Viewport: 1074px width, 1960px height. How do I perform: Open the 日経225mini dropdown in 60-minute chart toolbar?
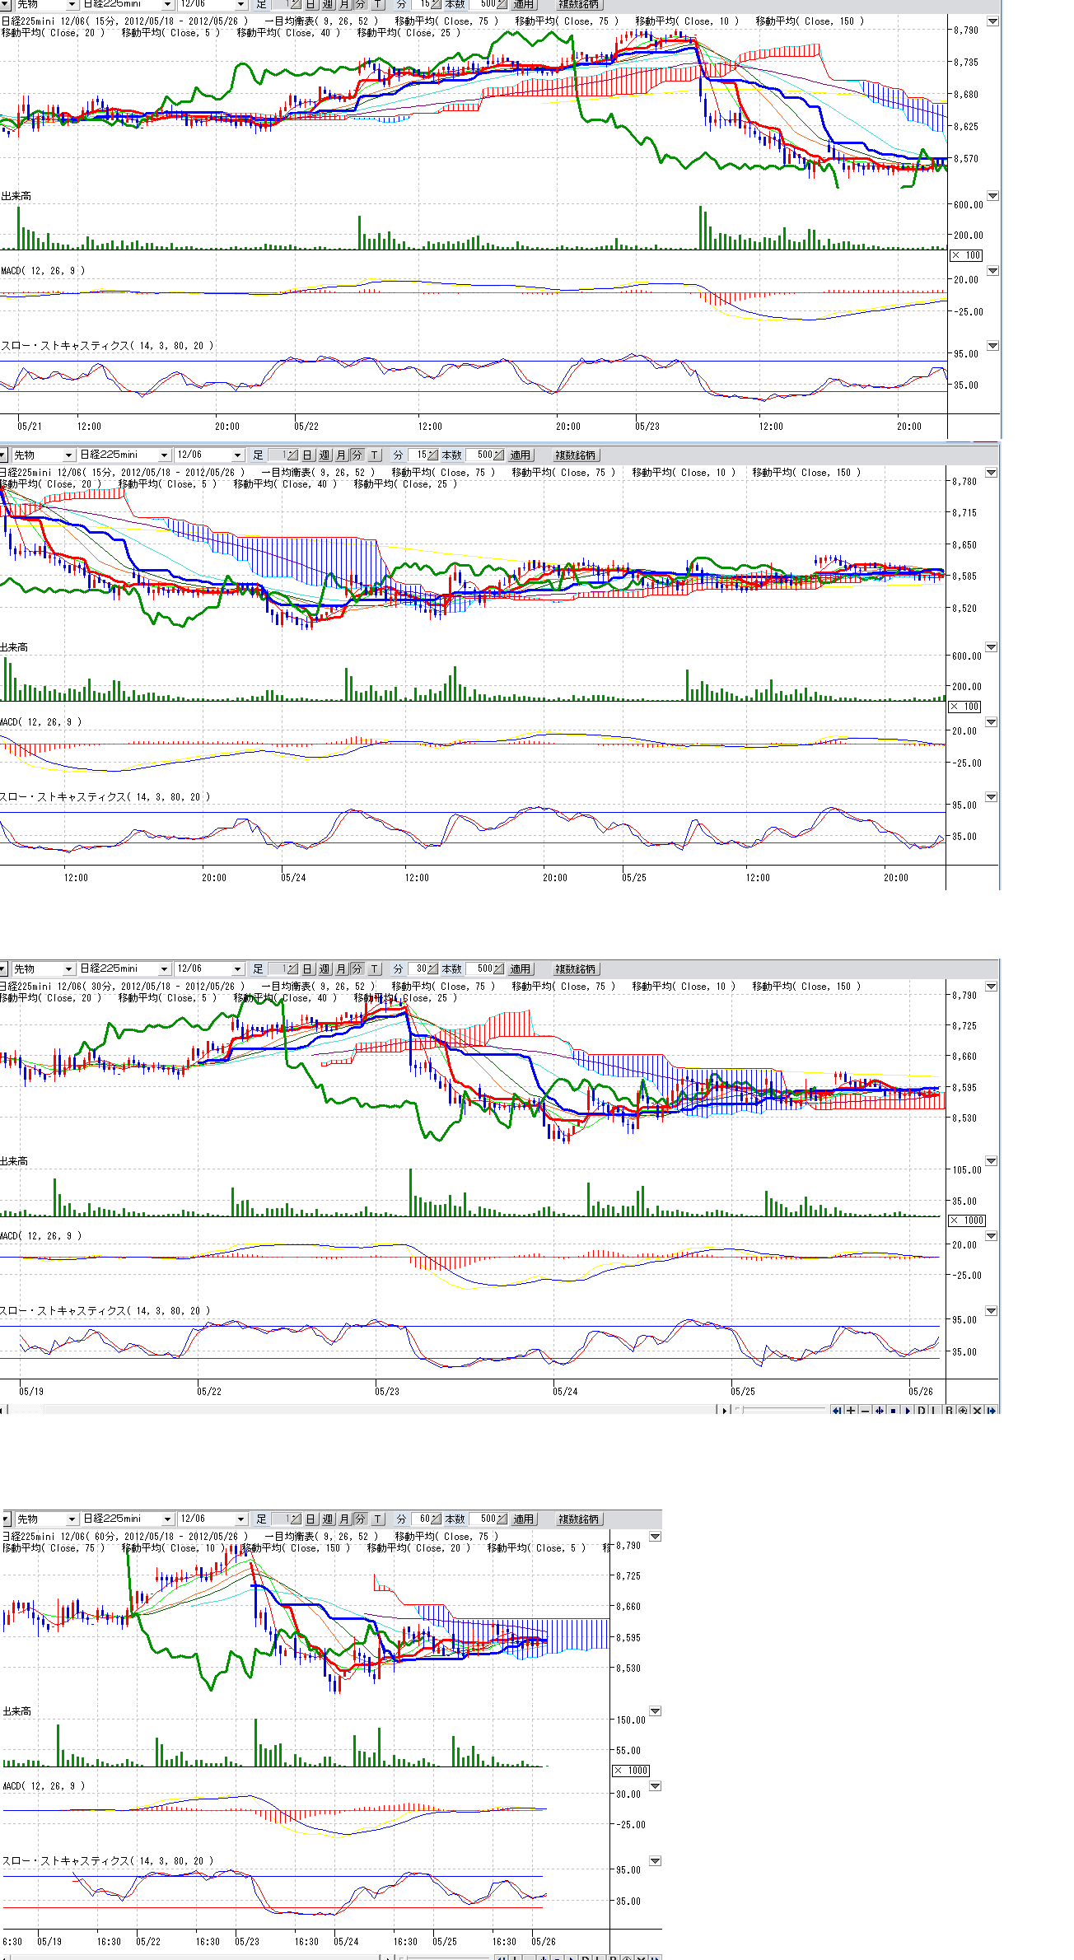[x=128, y=1519]
